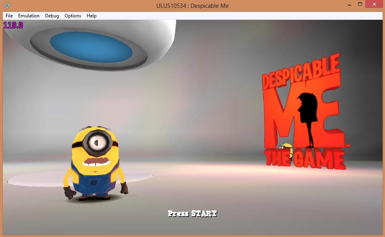Click the Gru silhouette in the logo
This screenshot has height=237, width=385.
(x=308, y=115)
